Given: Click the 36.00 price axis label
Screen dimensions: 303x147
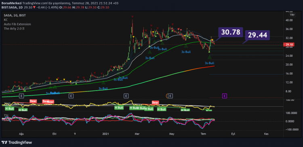Looking at the screenshot, I should (x=289, y=29).
